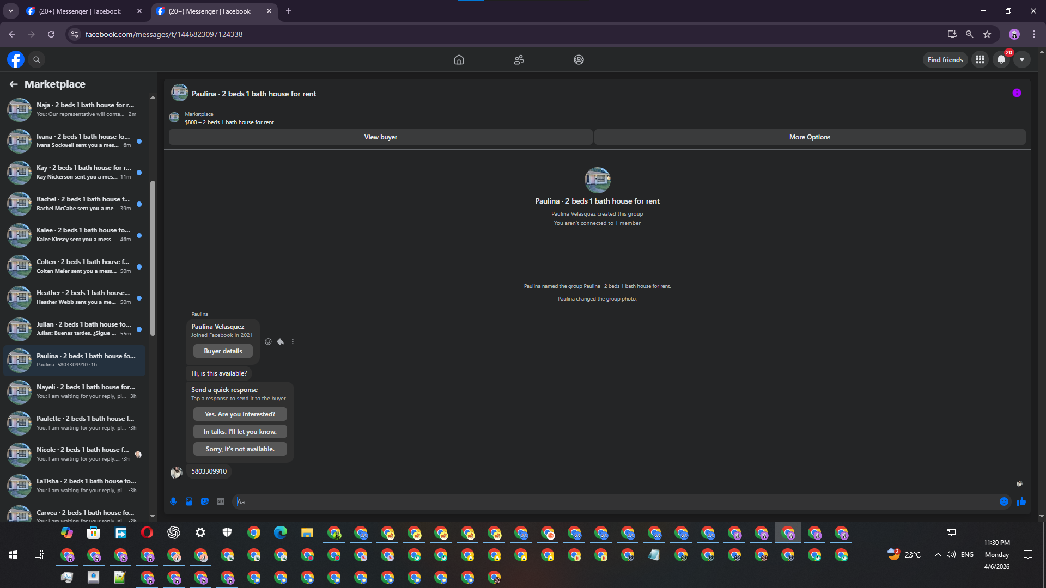Viewport: 1046px width, 588px height.
Task: Open Paulette conversation in Marketplace list
Action: [x=75, y=423]
